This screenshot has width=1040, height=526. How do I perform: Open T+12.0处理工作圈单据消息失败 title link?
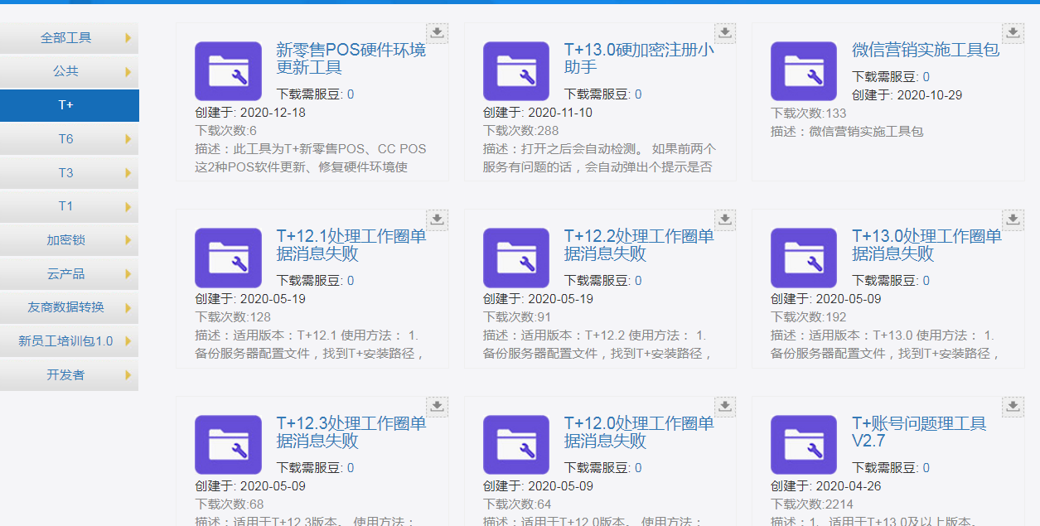pyautogui.click(x=639, y=432)
